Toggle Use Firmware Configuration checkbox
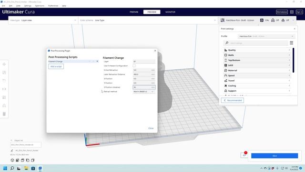Viewport: 305px width, 172px height. pyautogui.click(x=134, y=66)
